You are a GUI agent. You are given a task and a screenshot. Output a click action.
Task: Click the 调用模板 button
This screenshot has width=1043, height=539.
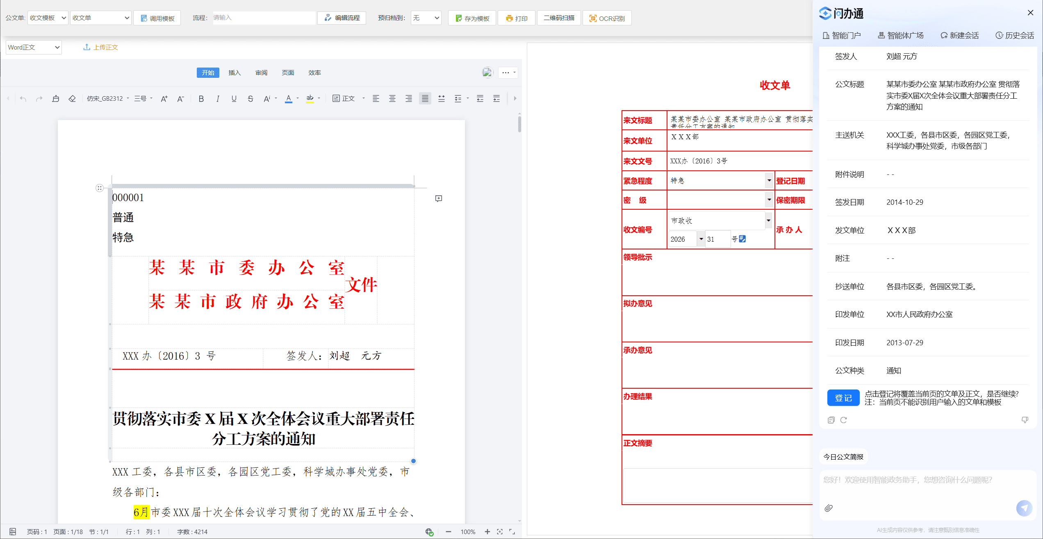pyautogui.click(x=157, y=18)
